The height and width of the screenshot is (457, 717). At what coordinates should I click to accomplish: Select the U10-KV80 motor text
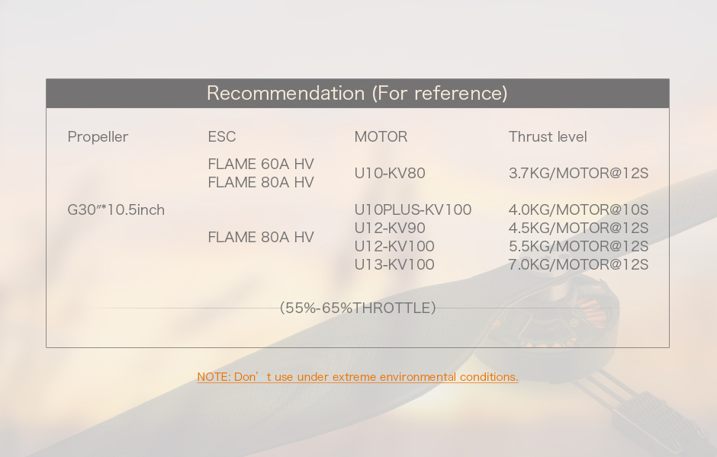[x=390, y=174]
